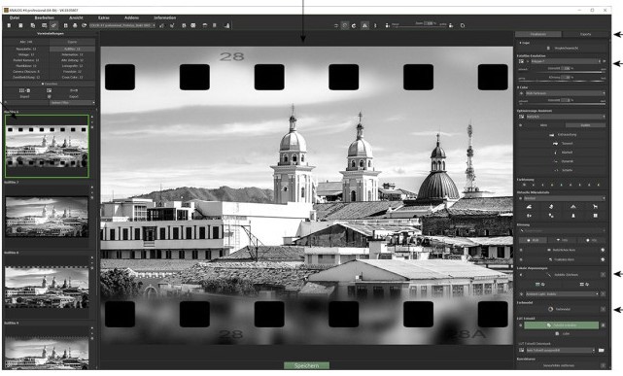Screen dimensions: 623x376
Task: Toggle the checkbox in the Favoriten section
Action: point(50,96)
